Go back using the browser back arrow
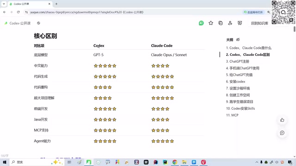Viewport: 296px width, 166px height. pyautogui.click(x=5, y=12)
